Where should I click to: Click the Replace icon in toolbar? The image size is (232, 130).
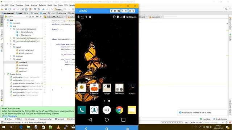[x=38, y=9]
